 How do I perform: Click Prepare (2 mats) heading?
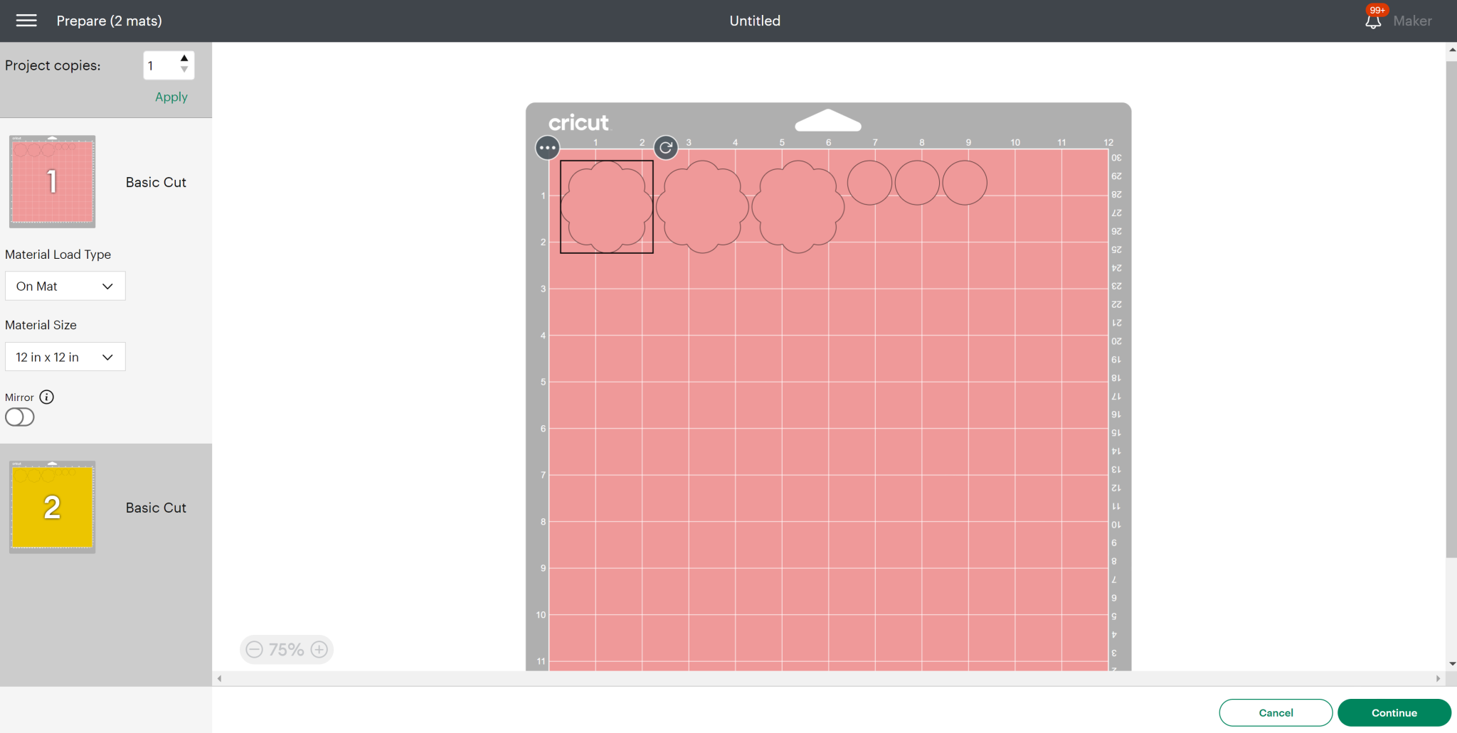point(109,21)
